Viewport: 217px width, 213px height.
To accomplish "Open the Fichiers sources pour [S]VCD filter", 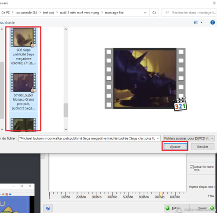I will 189,138.
